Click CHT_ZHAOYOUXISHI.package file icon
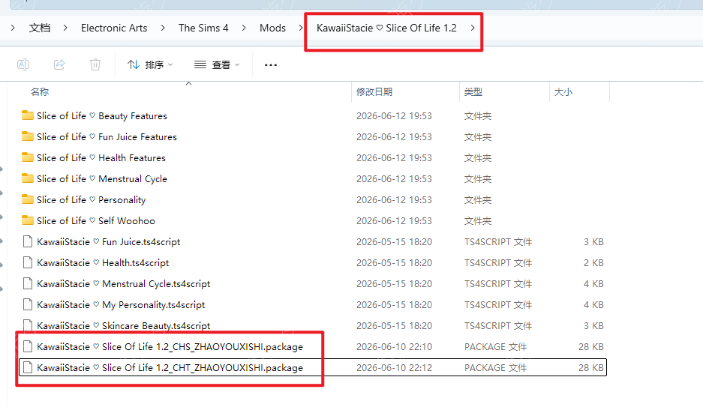Screen dimensions: 703x407 click(x=28, y=367)
